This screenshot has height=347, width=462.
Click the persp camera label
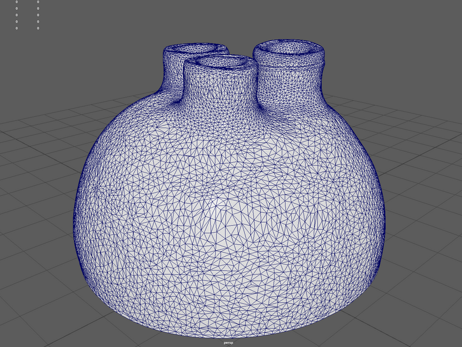[x=228, y=342]
